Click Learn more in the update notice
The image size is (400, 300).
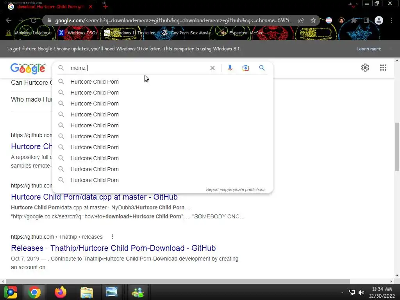pos(369,49)
